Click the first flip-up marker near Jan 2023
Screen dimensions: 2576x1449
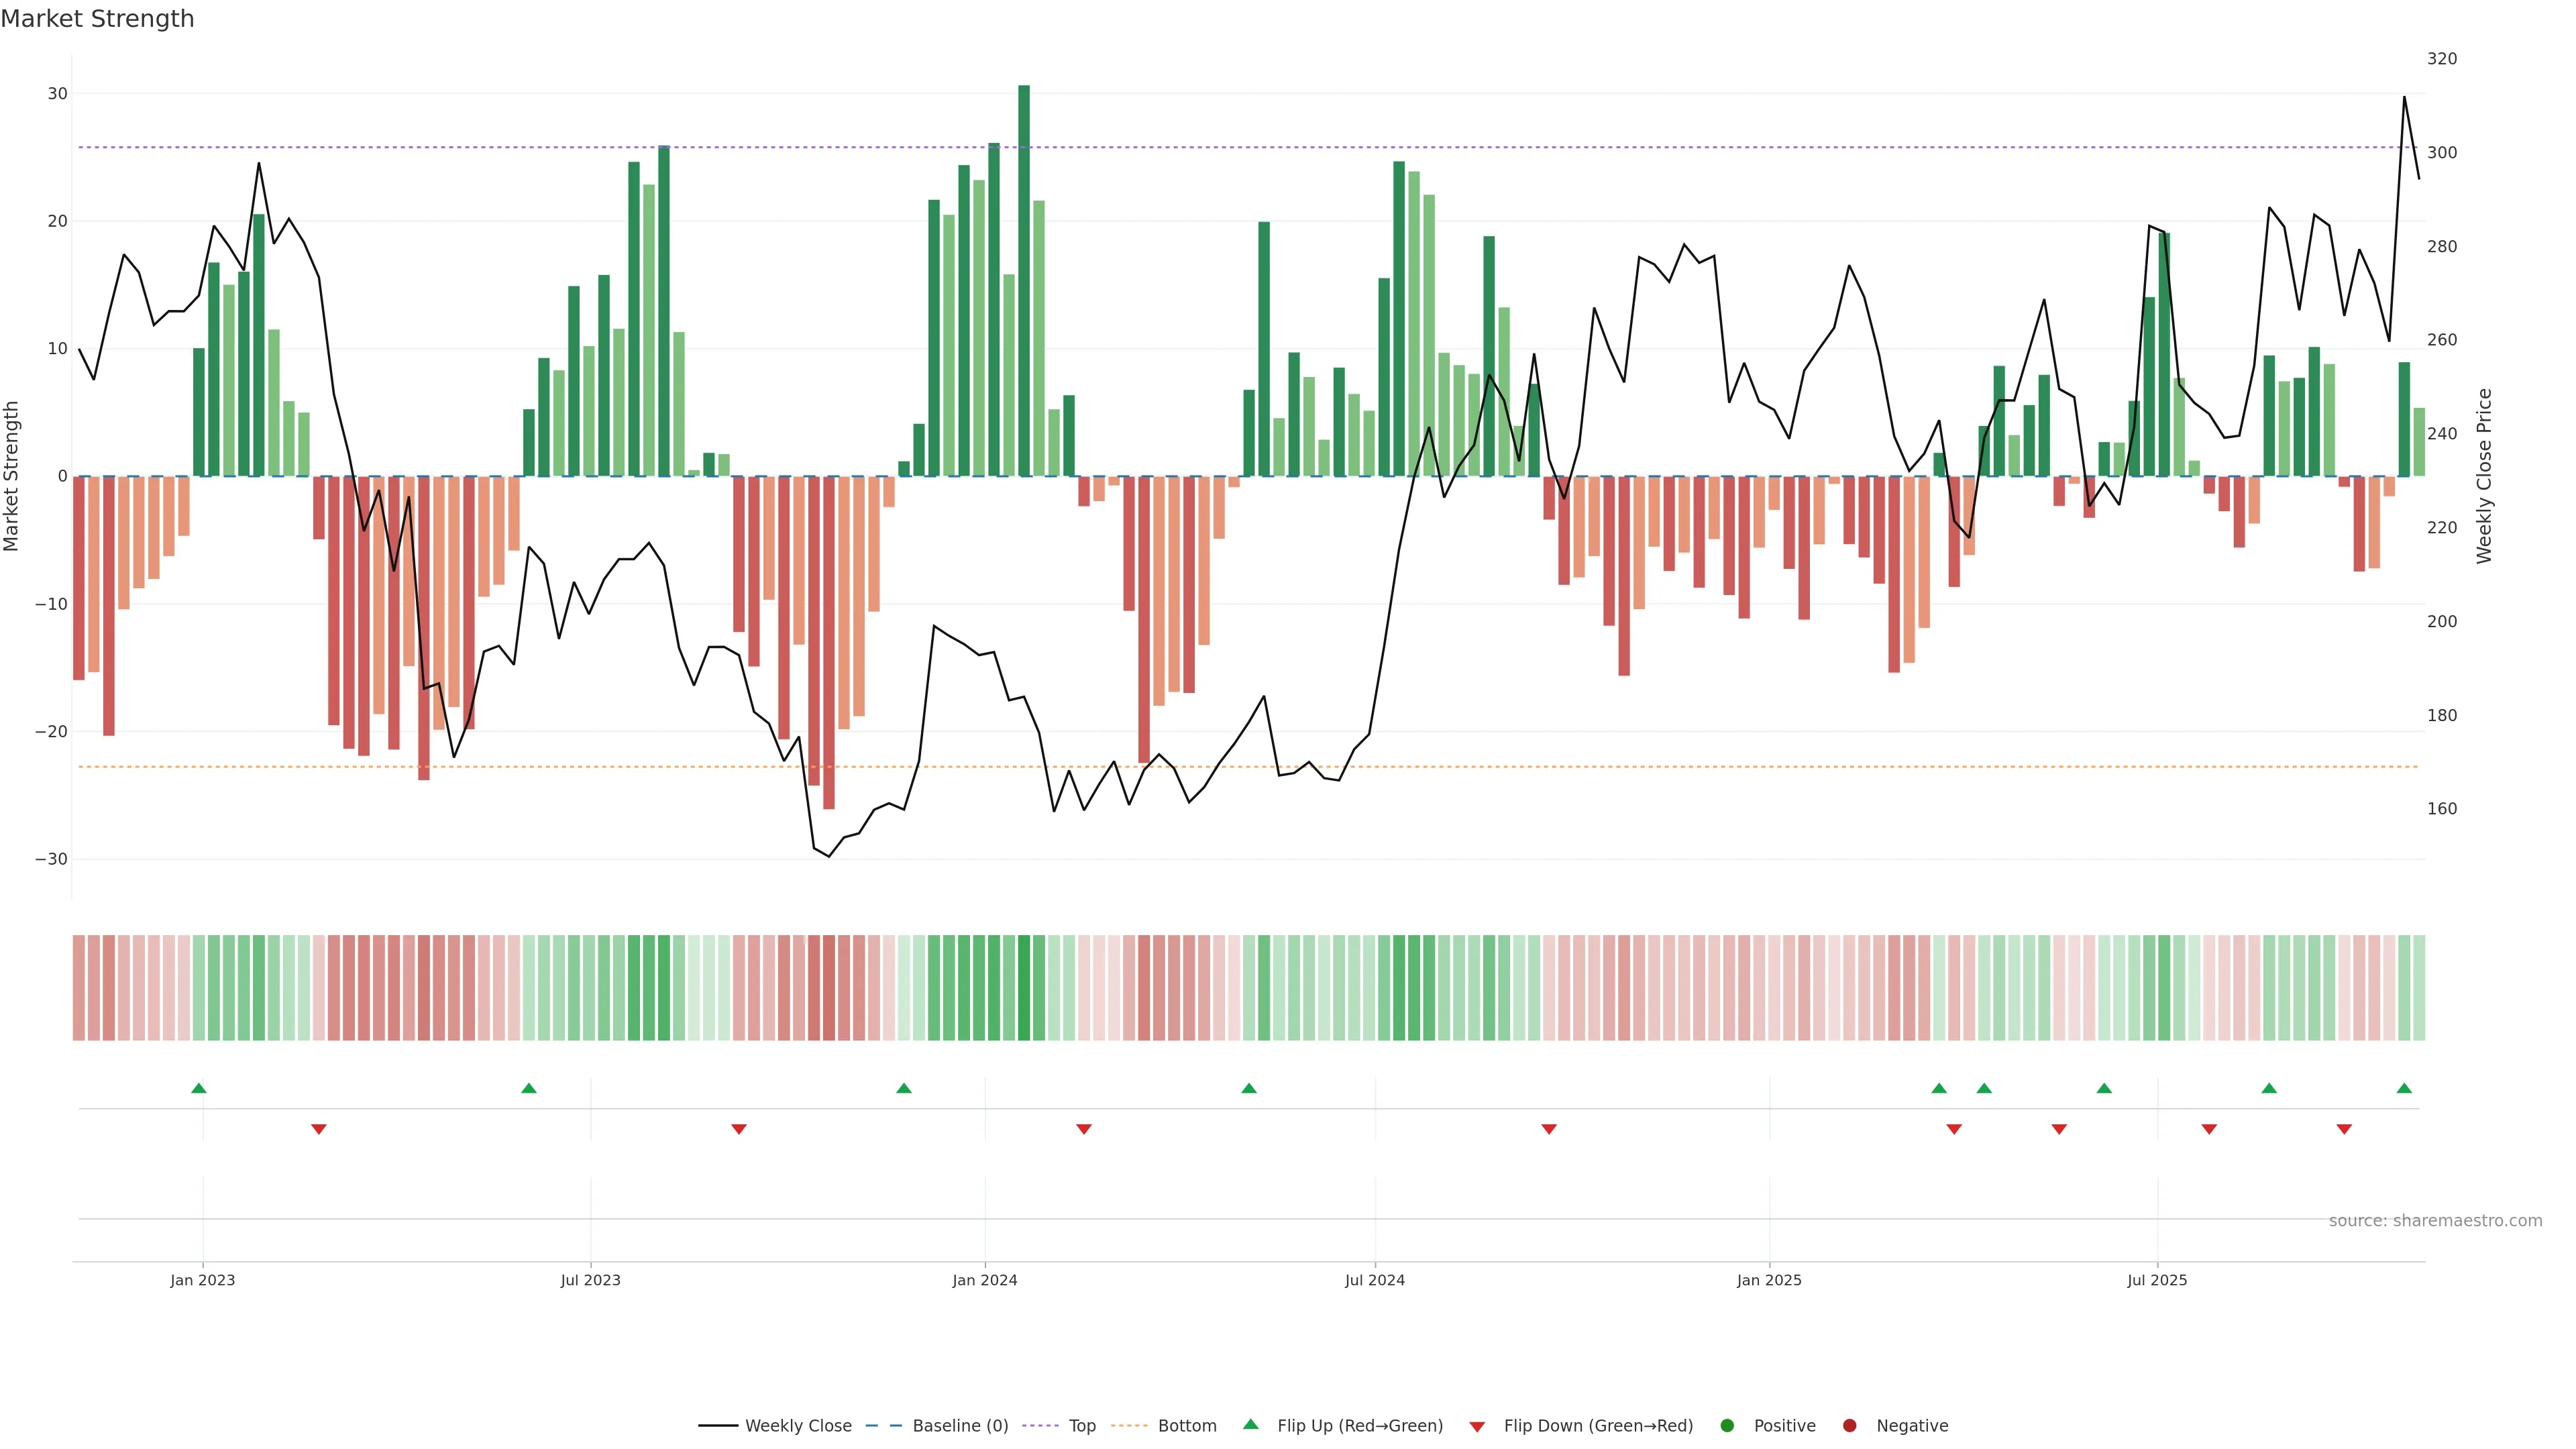click(x=199, y=1088)
